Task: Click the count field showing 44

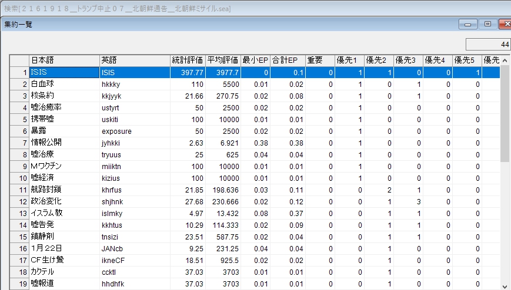Action: pos(487,45)
